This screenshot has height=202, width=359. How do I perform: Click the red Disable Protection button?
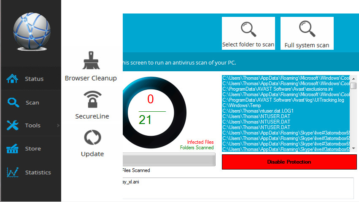click(289, 162)
